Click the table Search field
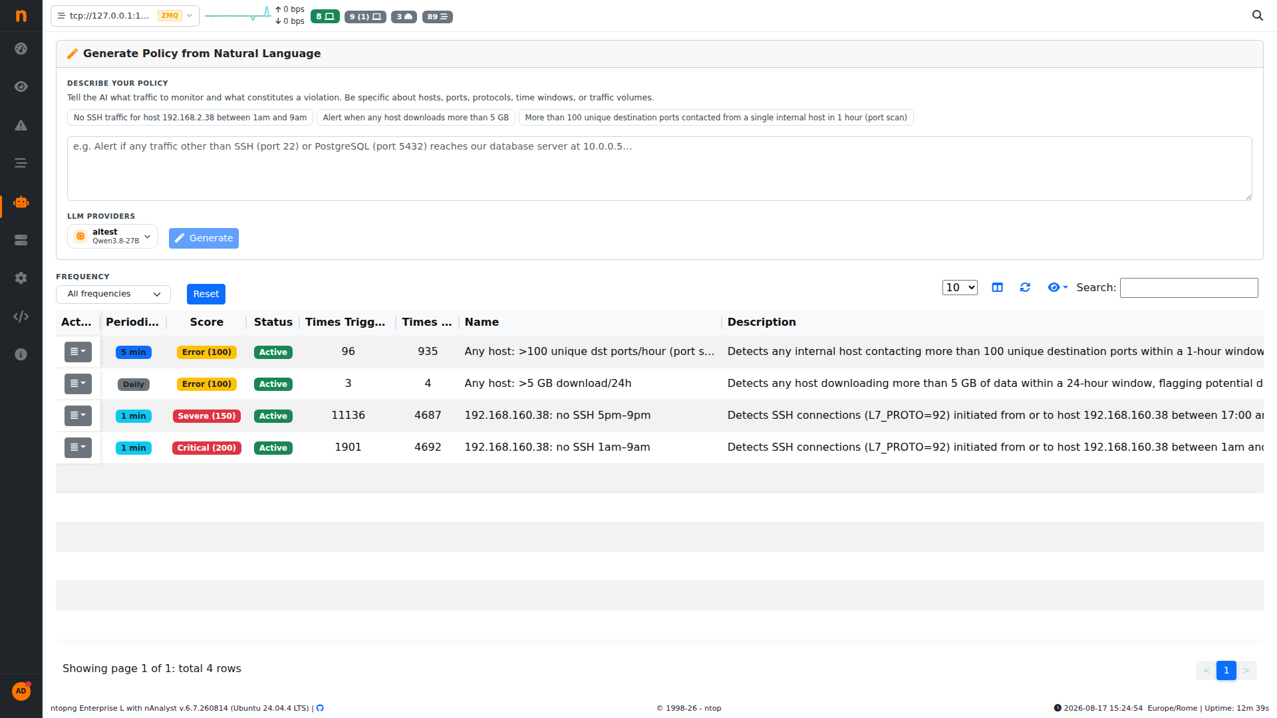Screen dimensions: 1277x718 tap(1189, 288)
